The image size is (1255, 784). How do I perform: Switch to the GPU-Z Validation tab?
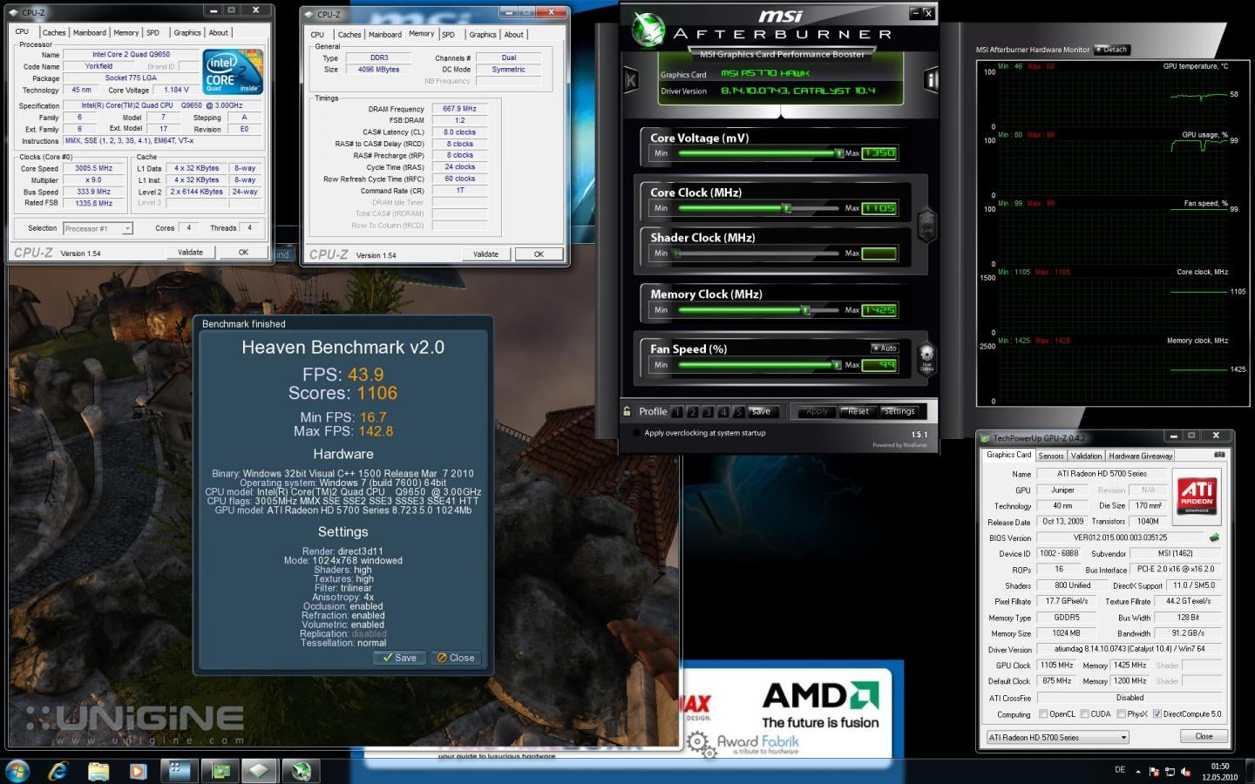[x=1086, y=456]
